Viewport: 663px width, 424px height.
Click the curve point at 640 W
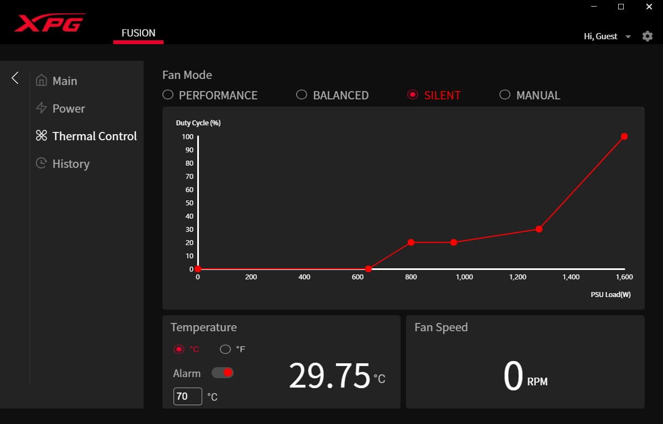tap(369, 269)
